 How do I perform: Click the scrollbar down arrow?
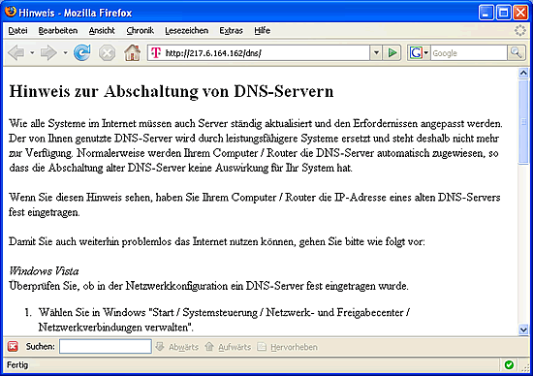coord(523,329)
